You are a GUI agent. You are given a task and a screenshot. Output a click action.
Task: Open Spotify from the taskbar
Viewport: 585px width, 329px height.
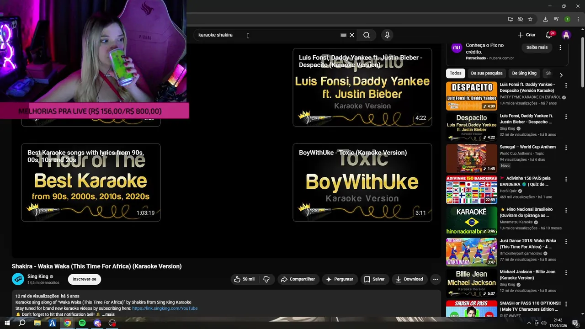(x=82, y=323)
